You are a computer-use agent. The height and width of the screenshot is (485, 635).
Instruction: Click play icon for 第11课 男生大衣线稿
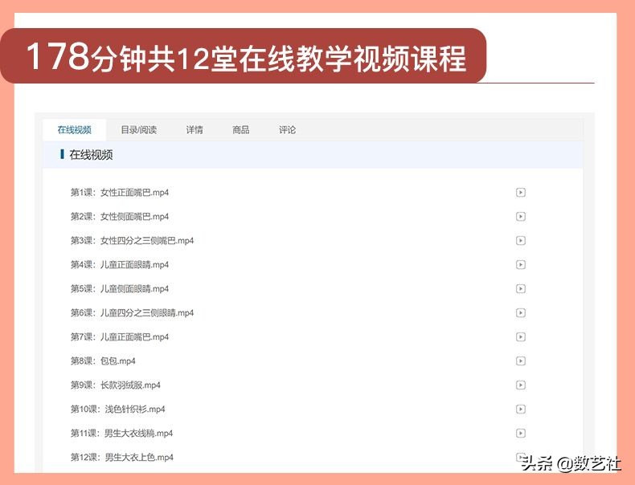click(521, 434)
